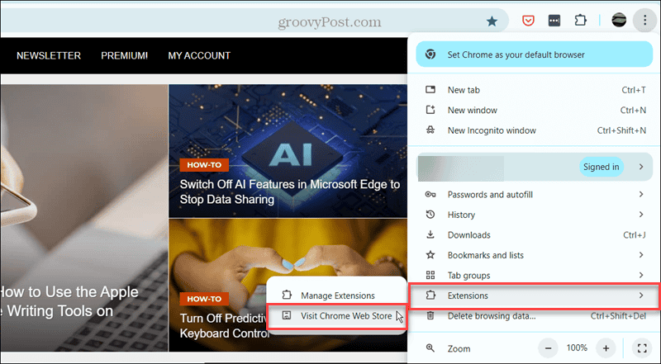Image resolution: width=661 pixels, height=364 pixels.
Task: Select New tab menu entry
Action: point(535,90)
